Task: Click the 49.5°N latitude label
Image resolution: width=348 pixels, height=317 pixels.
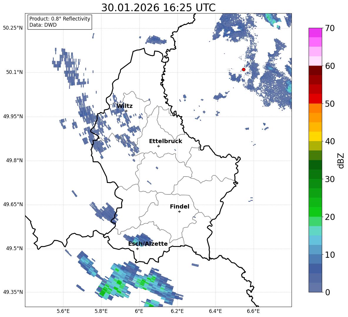Action: tap(14, 248)
